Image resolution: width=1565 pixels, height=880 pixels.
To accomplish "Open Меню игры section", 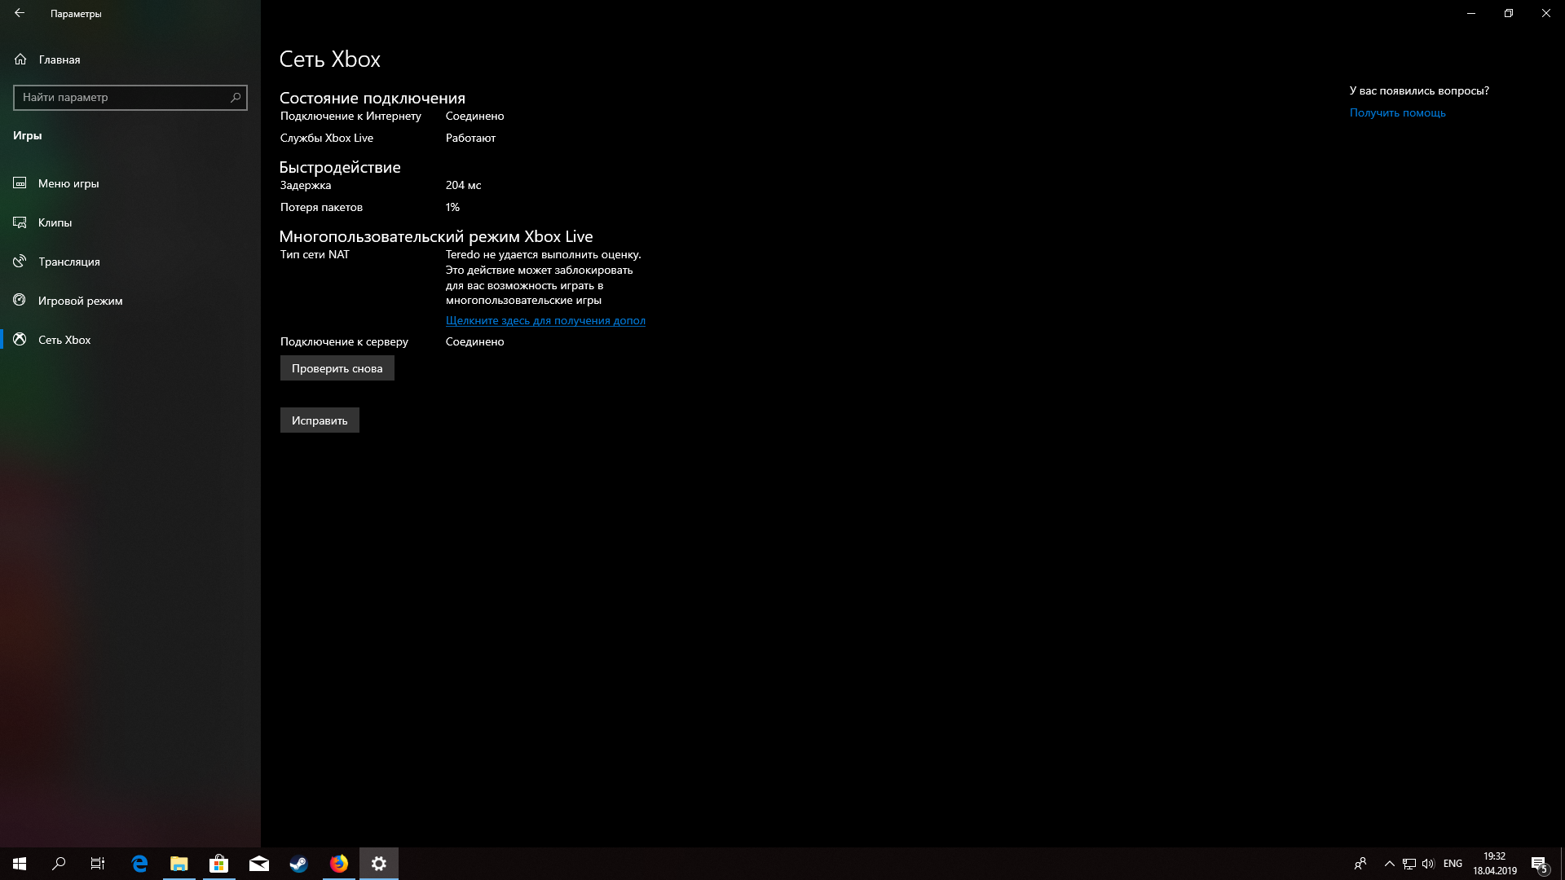I will point(130,183).
